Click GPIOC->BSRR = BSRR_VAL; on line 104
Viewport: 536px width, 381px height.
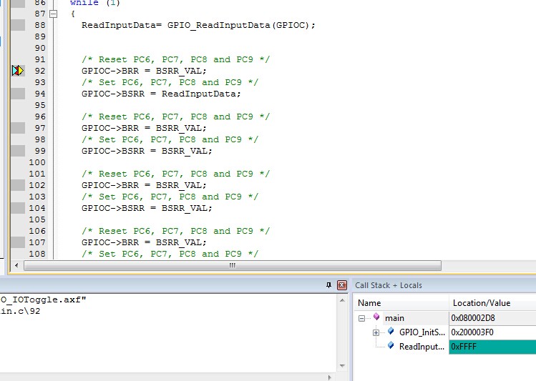coord(147,208)
